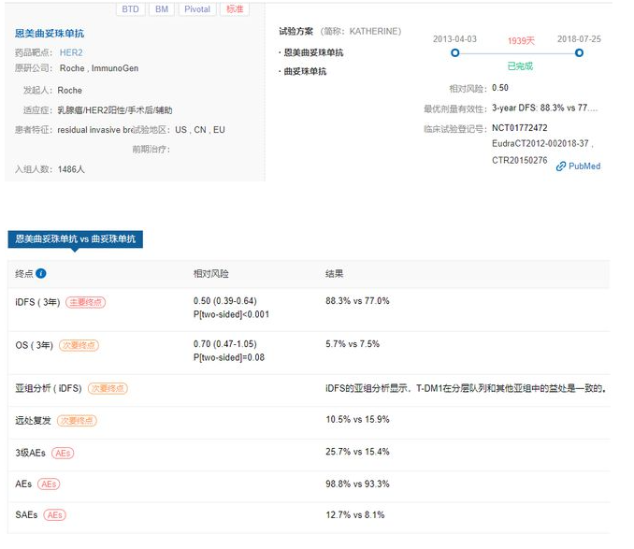This screenshot has width=634, height=549.
Task: Click the red 标准 tag
Action: point(235,9)
